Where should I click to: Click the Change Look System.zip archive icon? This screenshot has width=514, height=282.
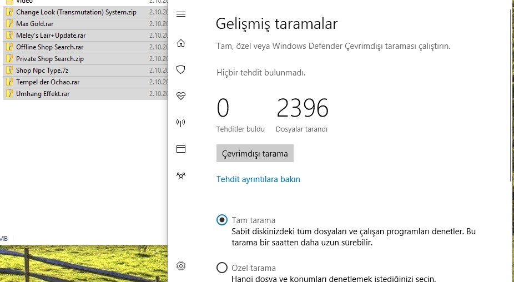click(9, 12)
